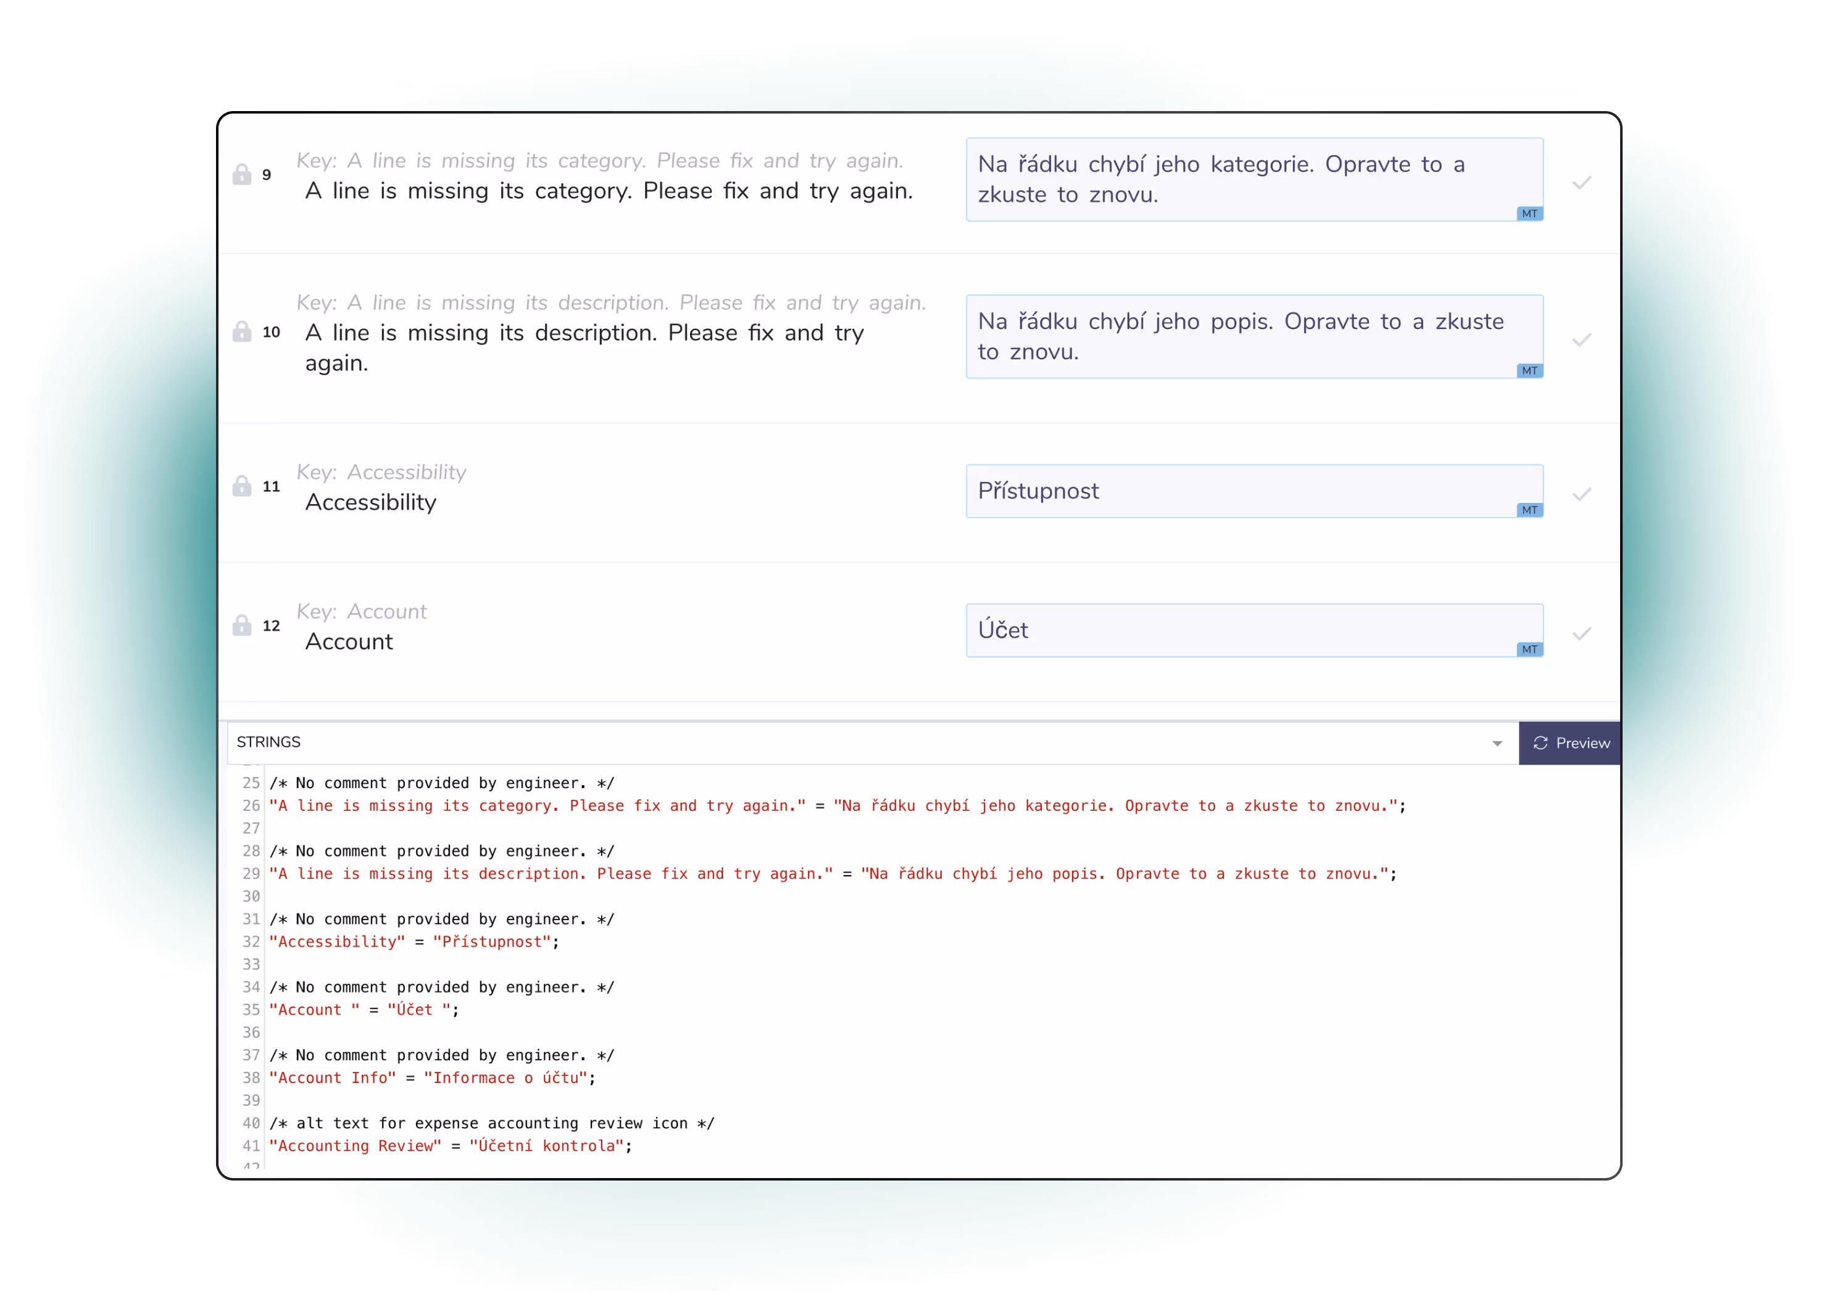This screenshot has height=1291, width=1838.
Task: Select source text of segment 12 Account
Action: [x=349, y=641]
